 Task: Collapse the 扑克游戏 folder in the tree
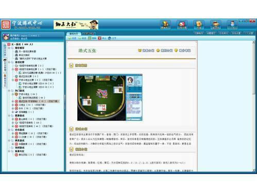point(9,130)
